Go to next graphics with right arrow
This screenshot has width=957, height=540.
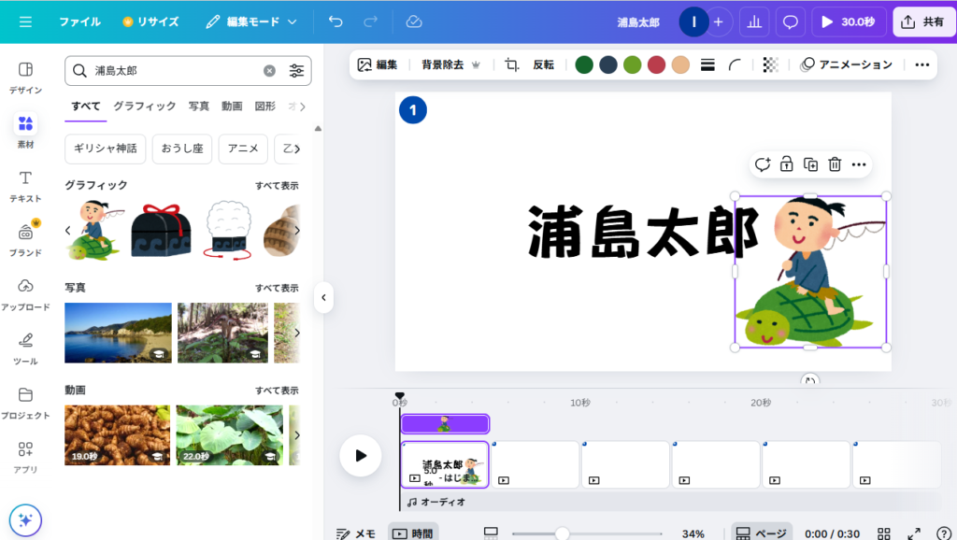(x=297, y=231)
